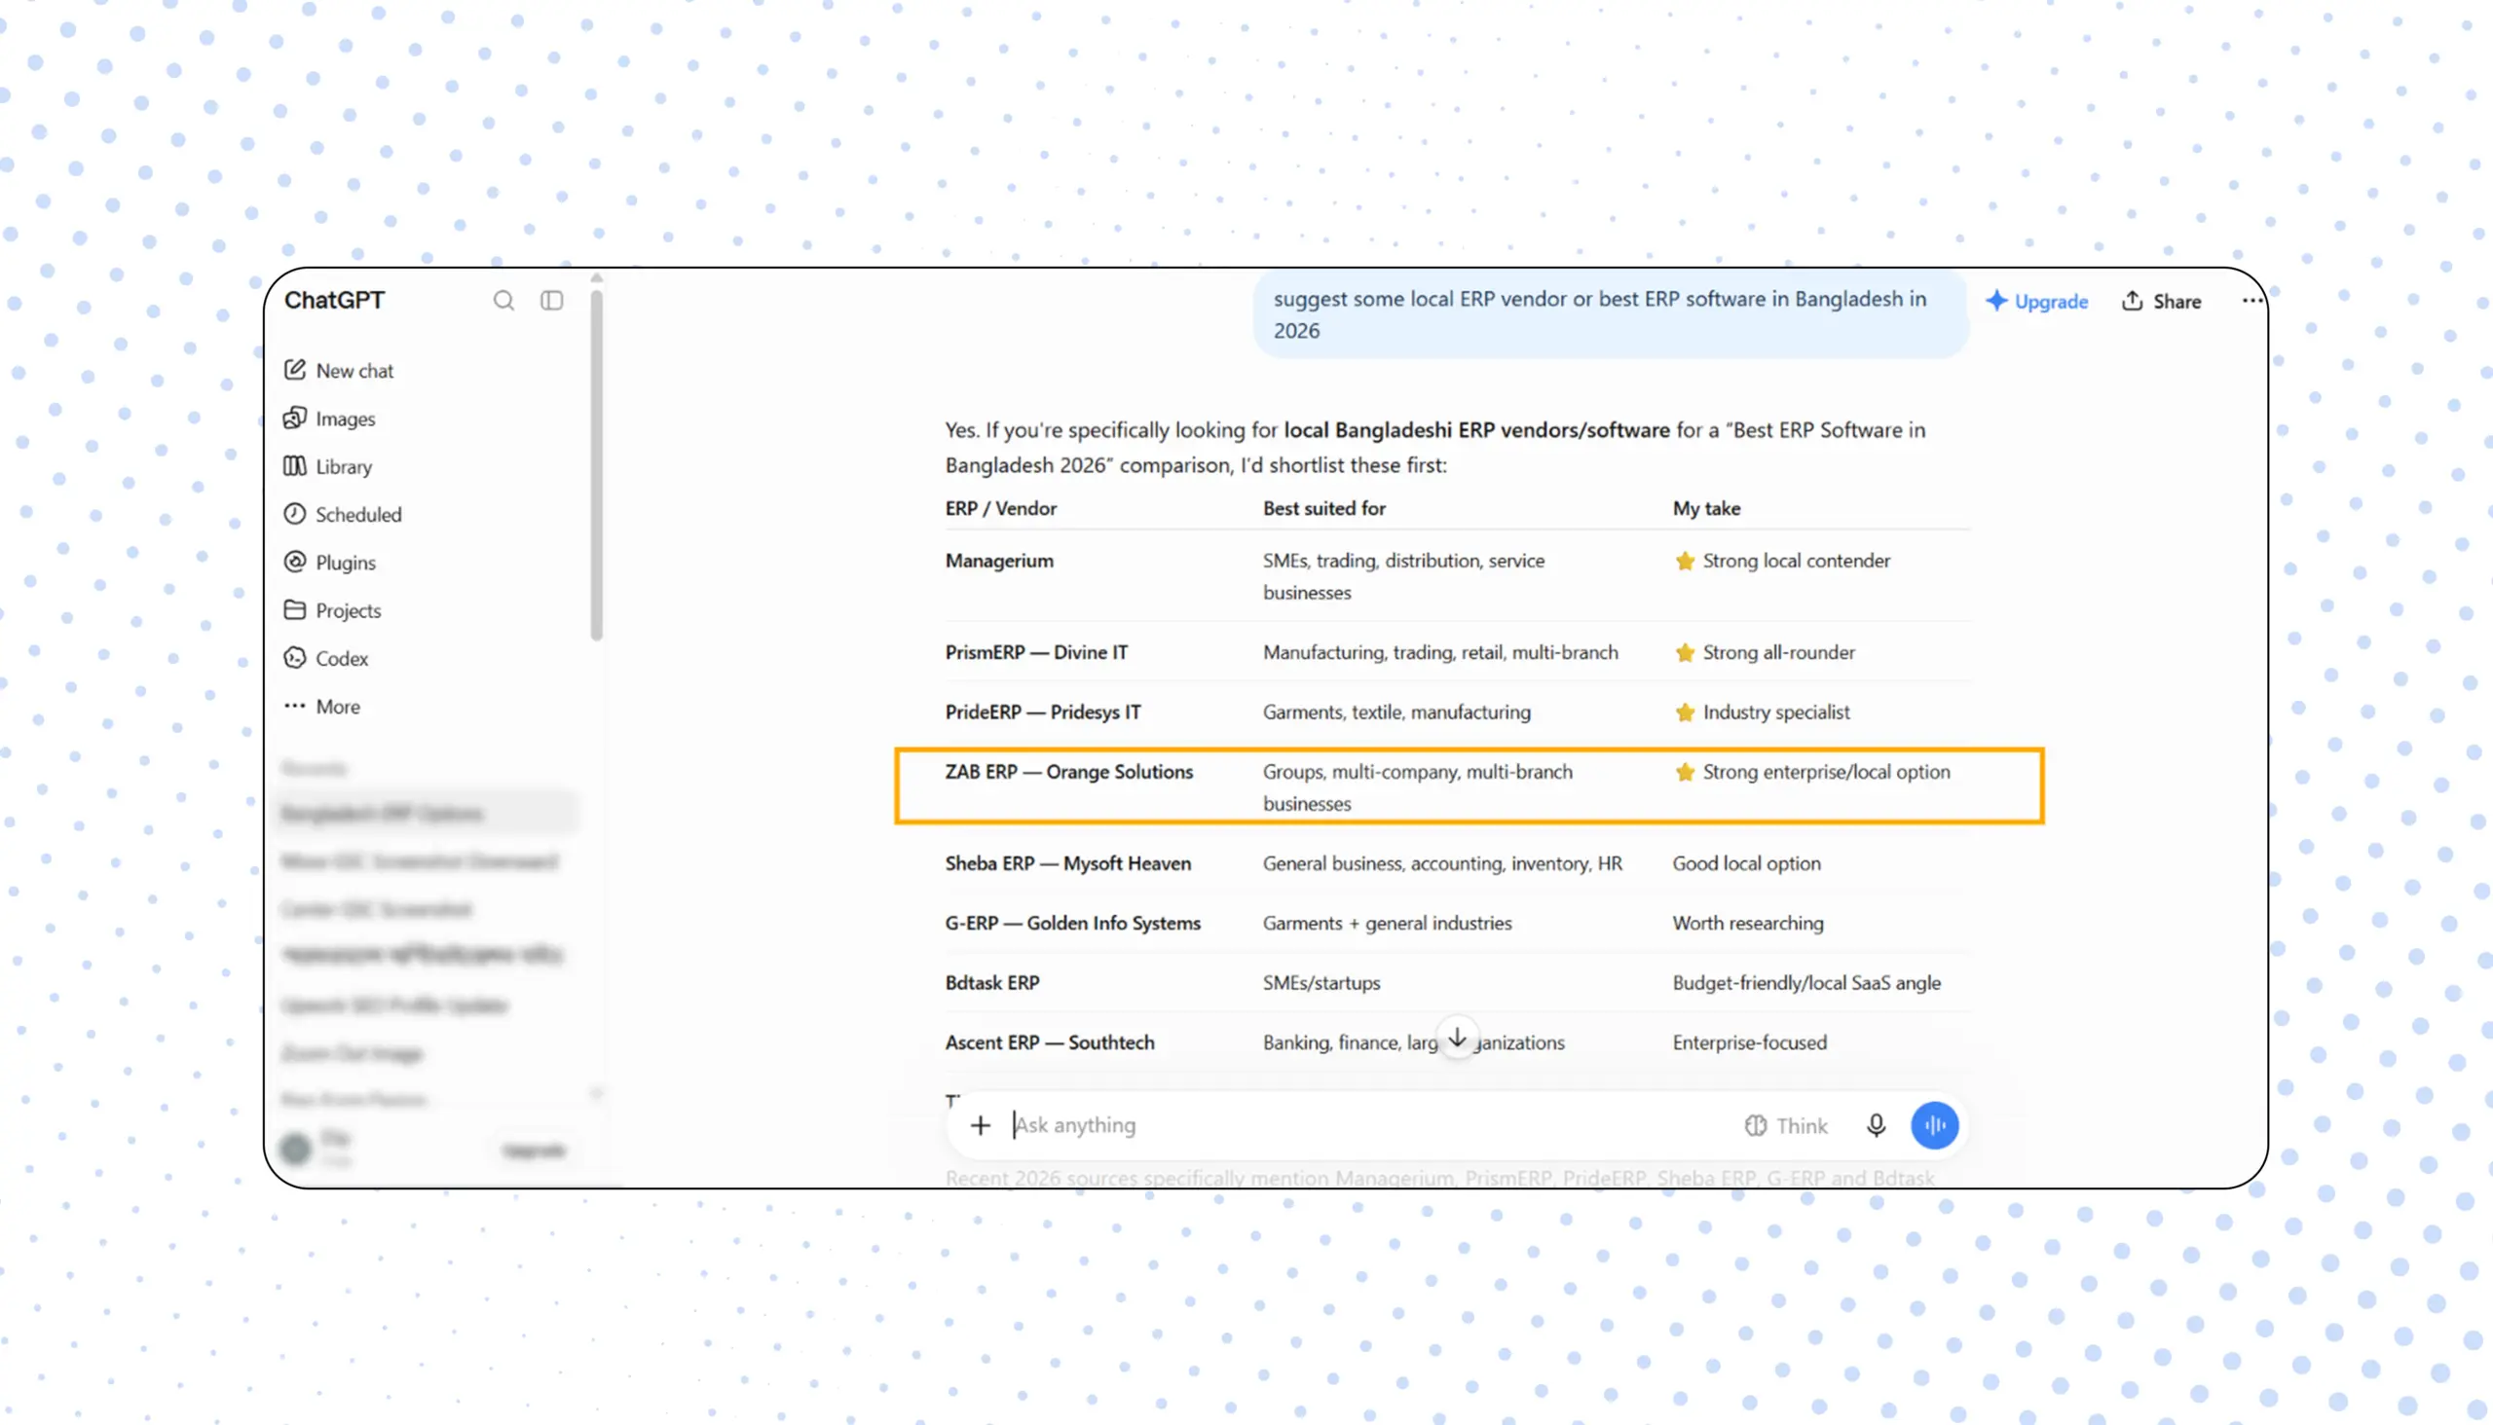Click the ChatGPT logo title
The width and height of the screenshot is (2493, 1425).
[x=335, y=301]
